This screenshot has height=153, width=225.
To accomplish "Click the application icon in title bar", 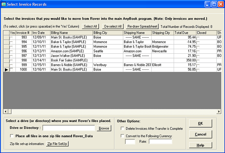I will coord(4,4).
